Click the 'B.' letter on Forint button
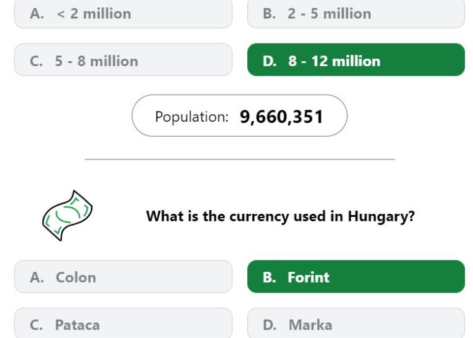Viewport: 473px width, 338px height. click(269, 277)
